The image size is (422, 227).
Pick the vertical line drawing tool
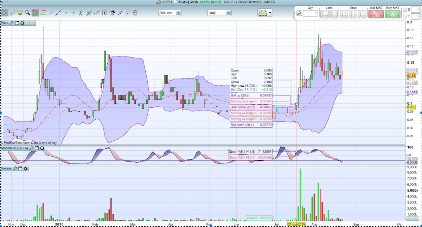click(74, 13)
